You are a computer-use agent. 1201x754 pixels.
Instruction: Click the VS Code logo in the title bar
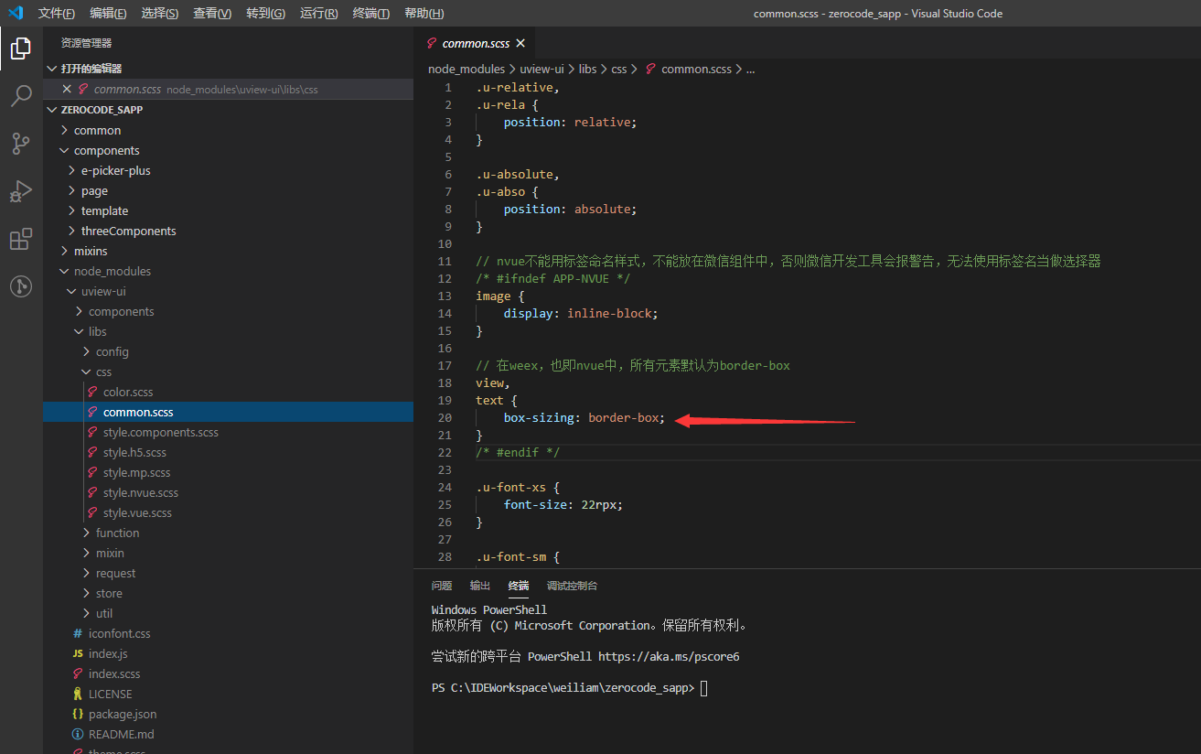point(14,13)
